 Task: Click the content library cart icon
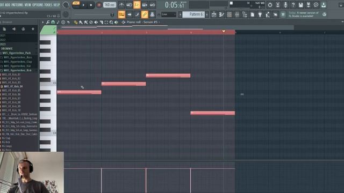283,14
